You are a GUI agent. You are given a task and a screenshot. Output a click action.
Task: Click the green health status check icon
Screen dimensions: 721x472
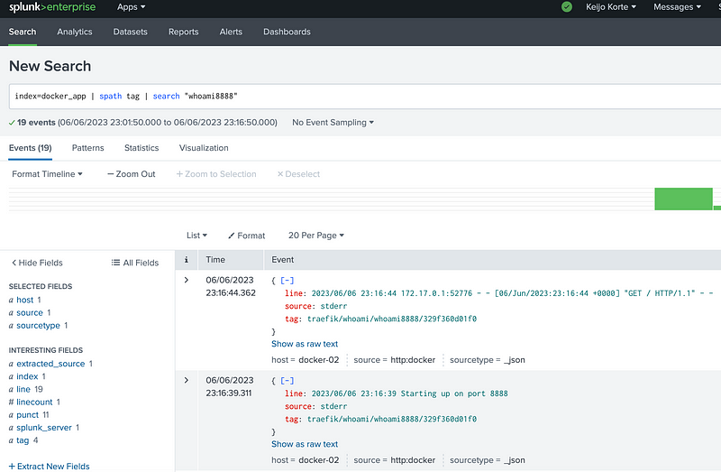(x=566, y=7)
